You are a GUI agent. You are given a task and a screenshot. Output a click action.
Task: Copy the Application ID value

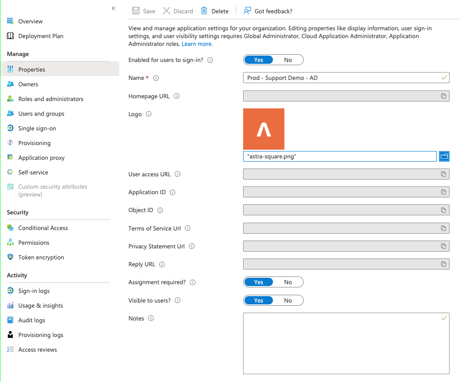point(444,192)
